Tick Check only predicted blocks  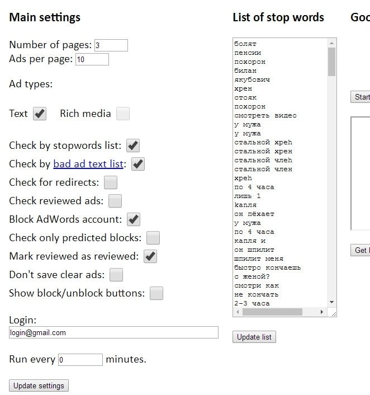coord(153,238)
